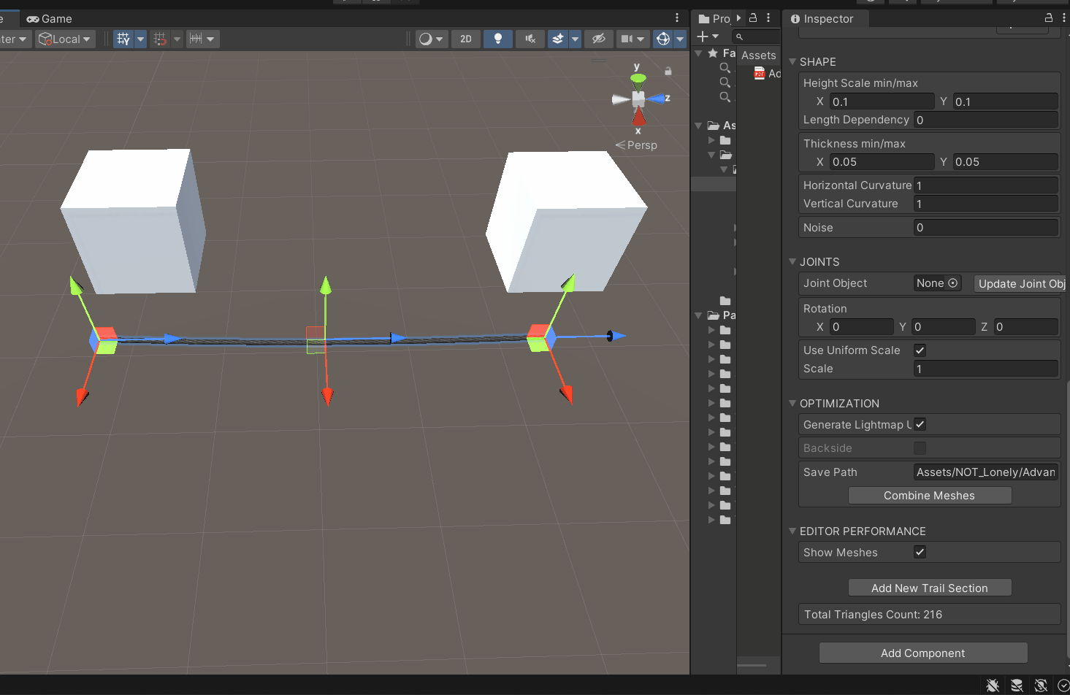Image resolution: width=1070 pixels, height=695 pixels.
Task: Switch Scene view to 2D mode
Action: tap(466, 39)
